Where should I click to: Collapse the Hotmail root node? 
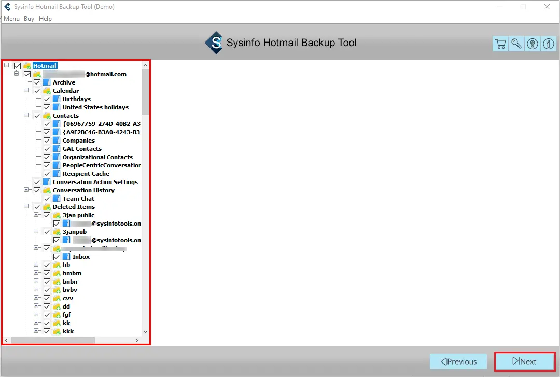pyautogui.click(x=6, y=65)
